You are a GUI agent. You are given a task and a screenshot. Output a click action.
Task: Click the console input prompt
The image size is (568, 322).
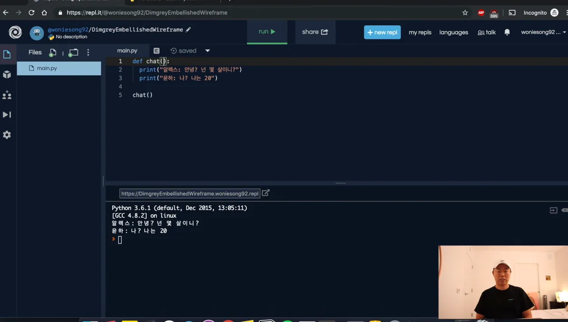pyautogui.click(x=120, y=240)
